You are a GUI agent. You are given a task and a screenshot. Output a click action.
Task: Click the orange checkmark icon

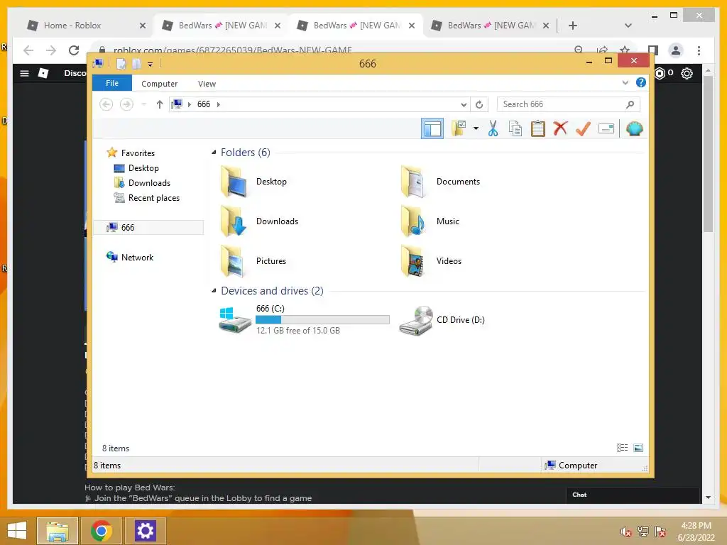583,128
